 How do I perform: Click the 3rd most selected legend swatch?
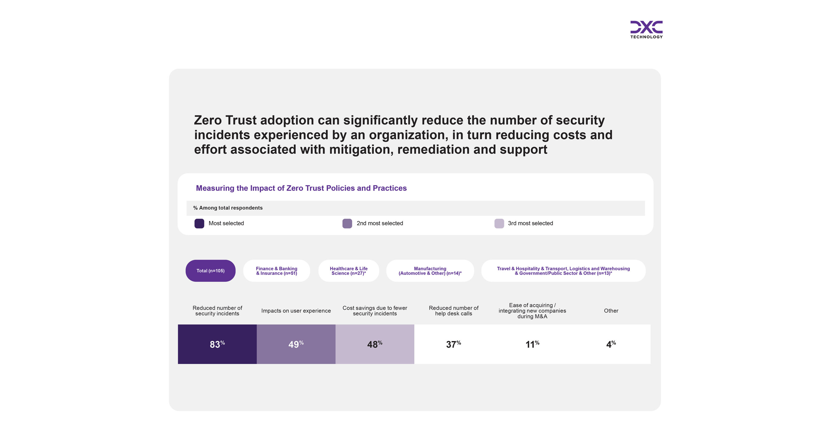(499, 223)
